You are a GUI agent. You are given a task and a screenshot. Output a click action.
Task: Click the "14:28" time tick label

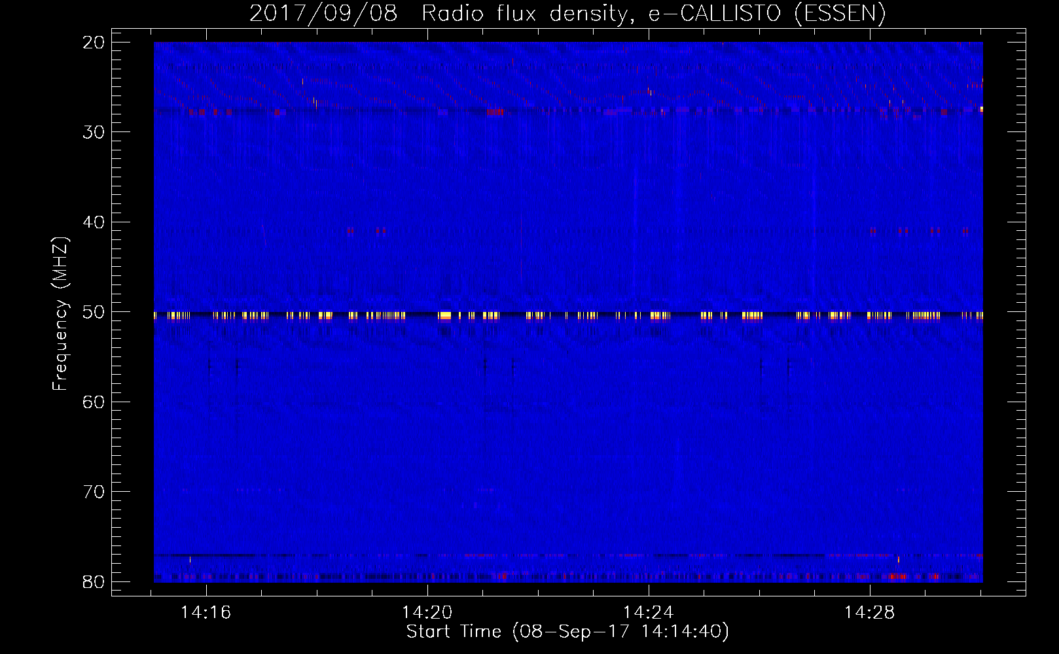pyautogui.click(x=869, y=613)
